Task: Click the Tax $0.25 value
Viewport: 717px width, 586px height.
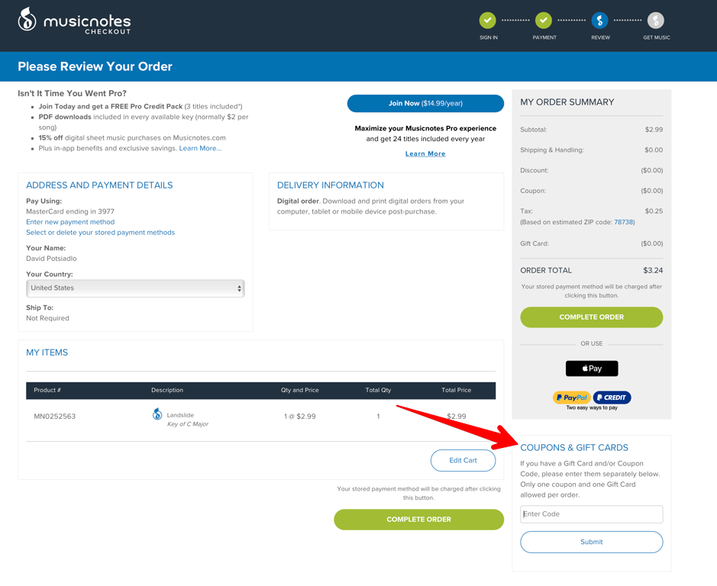Action: pyautogui.click(x=654, y=211)
